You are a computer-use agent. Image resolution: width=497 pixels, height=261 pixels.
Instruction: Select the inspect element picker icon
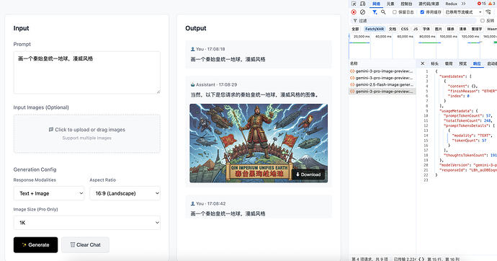tap(354, 4)
